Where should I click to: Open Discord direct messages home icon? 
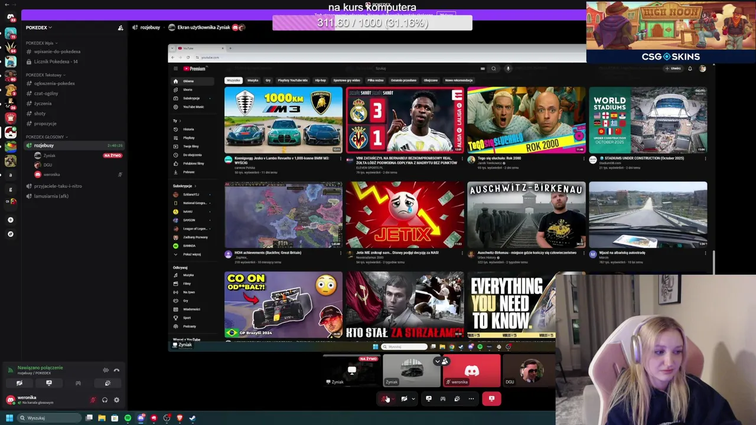click(10, 17)
